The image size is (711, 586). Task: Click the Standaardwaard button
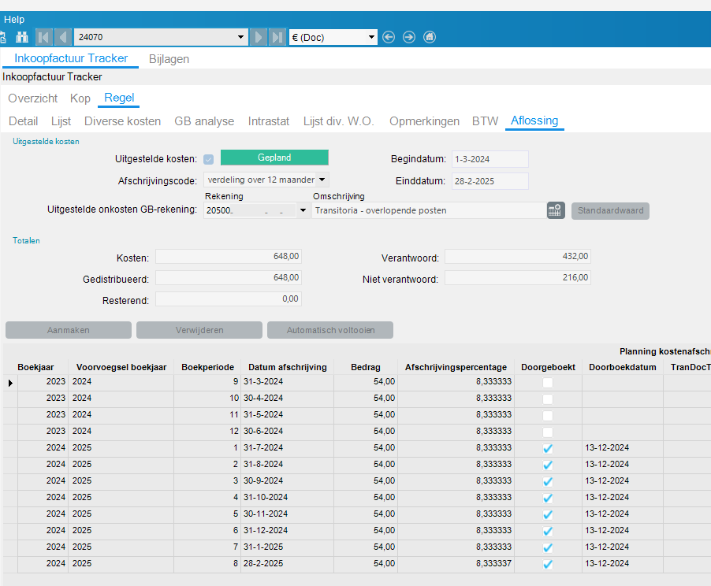[610, 210]
